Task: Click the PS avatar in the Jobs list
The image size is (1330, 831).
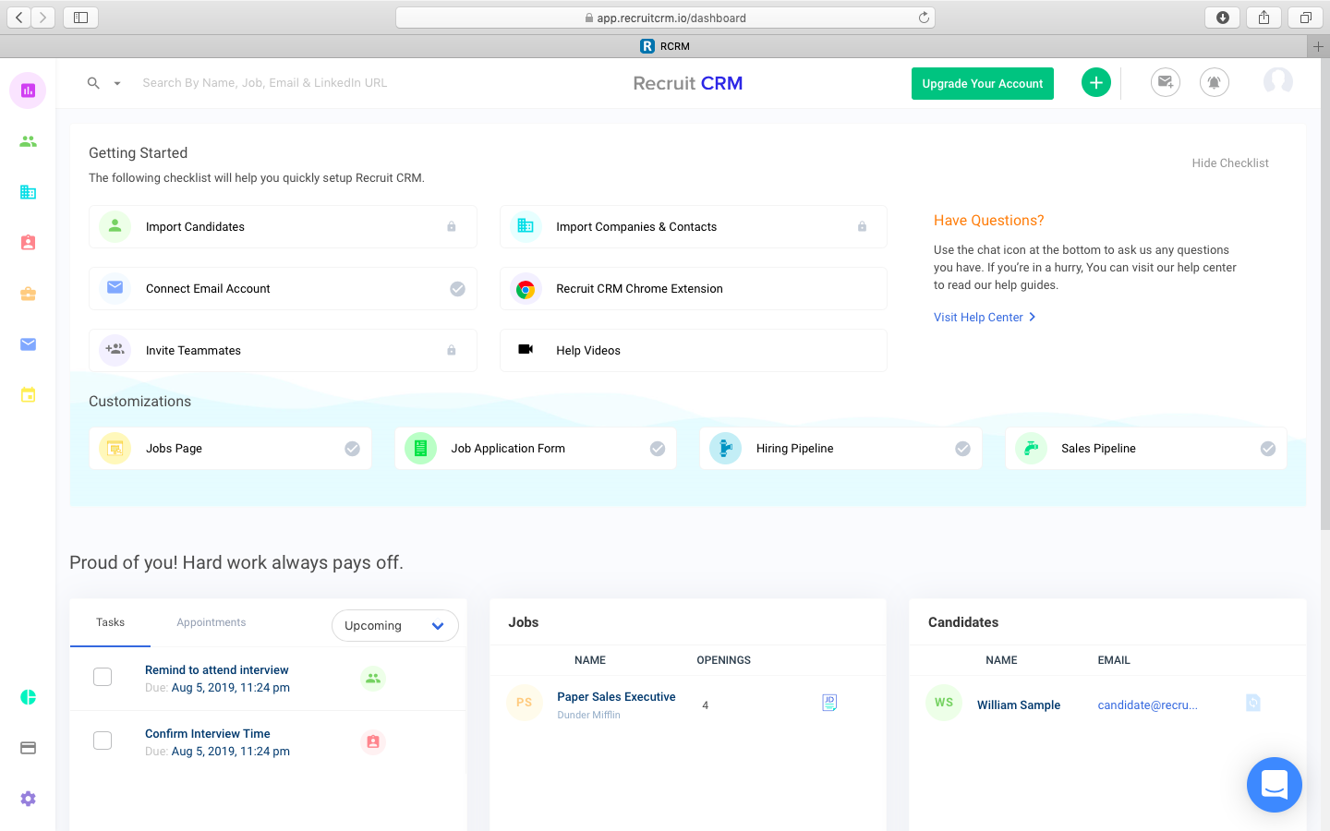Action: pos(525,703)
